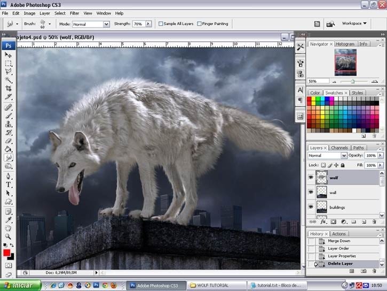Open status bar info arrow

96,272
